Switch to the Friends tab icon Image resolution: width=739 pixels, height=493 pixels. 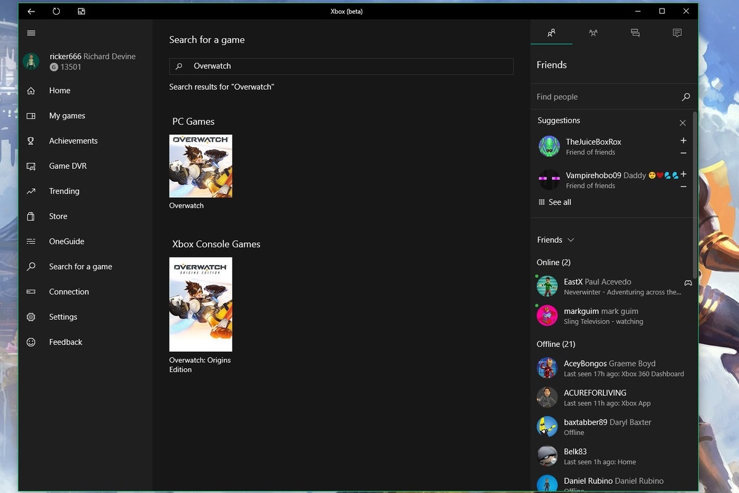552,33
